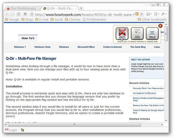
Task: Click the Installation heading text
Action: (x=14, y=86)
